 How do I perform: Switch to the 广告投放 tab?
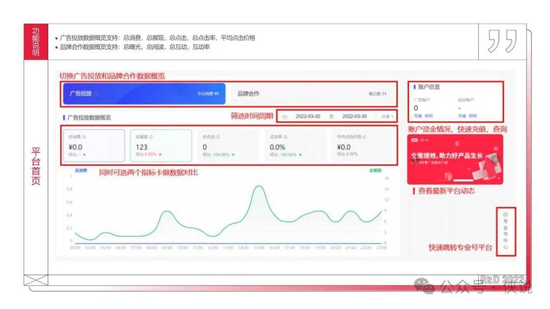pyautogui.click(x=144, y=94)
